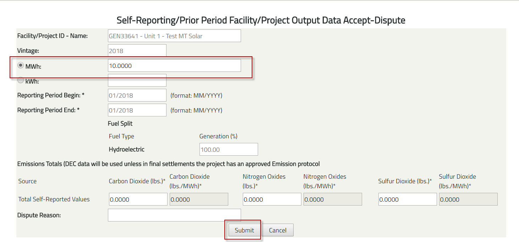The height and width of the screenshot is (242, 519).
Task: Click the Sulfur Dioxide (lbs./MWh) field
Action: click(x=468, y=199)
